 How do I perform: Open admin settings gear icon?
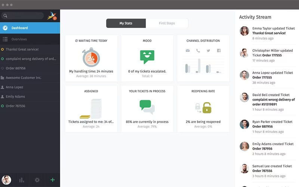pos(37,180)
